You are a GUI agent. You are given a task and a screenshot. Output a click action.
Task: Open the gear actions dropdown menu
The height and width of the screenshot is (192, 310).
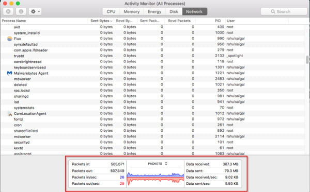pos(35,11)
